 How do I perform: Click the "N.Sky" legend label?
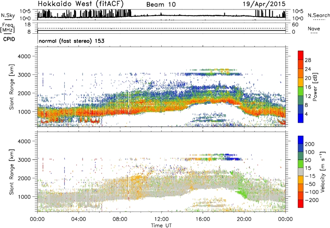(x=8, y=16)
